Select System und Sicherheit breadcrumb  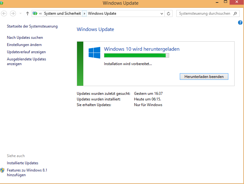click(x=62, y=13)
